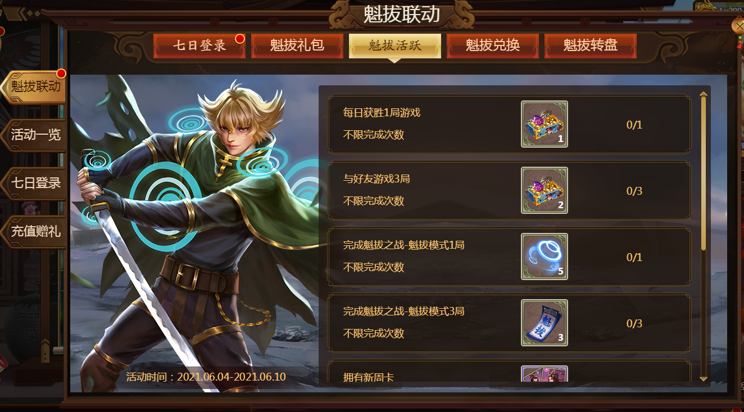The image size is (744, 412).
Task: Go to the 魁拔兑换 tab
Action: point(493,46)
